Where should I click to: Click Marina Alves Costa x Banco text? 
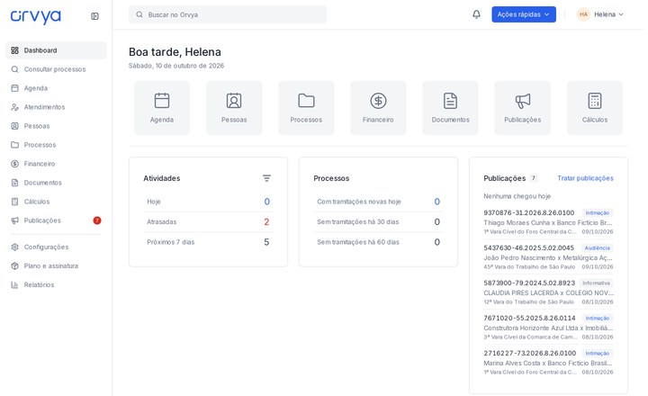(x=548, y=364)
